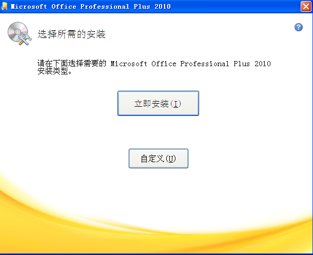
Task: Open help via blue question mark icon
Action: click(299, 27)
